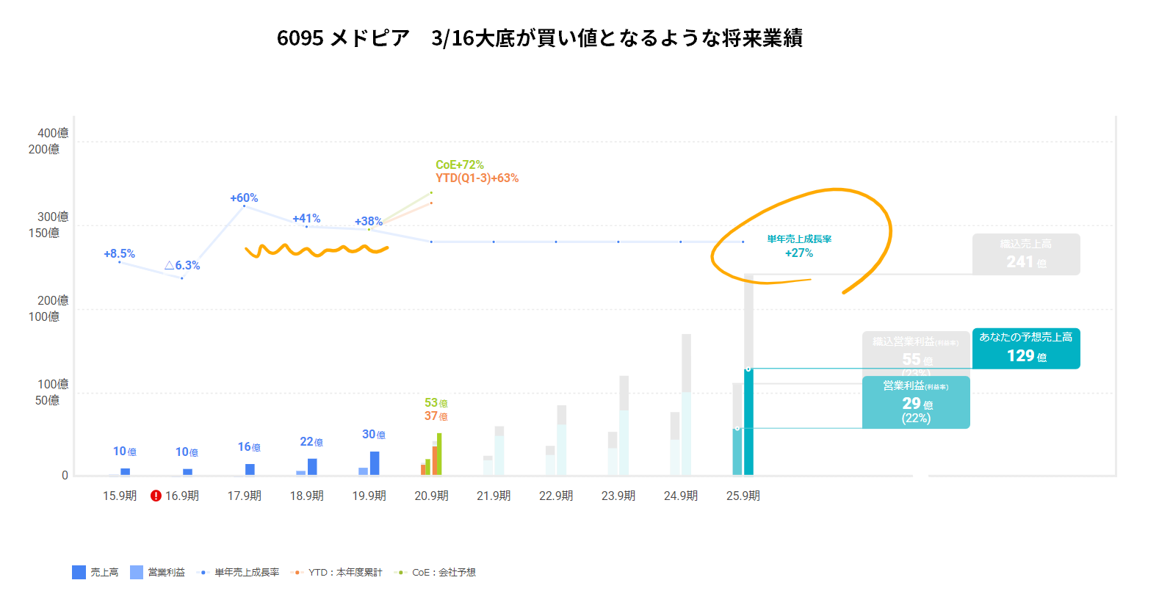Click the 売上高 legend text

(104, 573)
